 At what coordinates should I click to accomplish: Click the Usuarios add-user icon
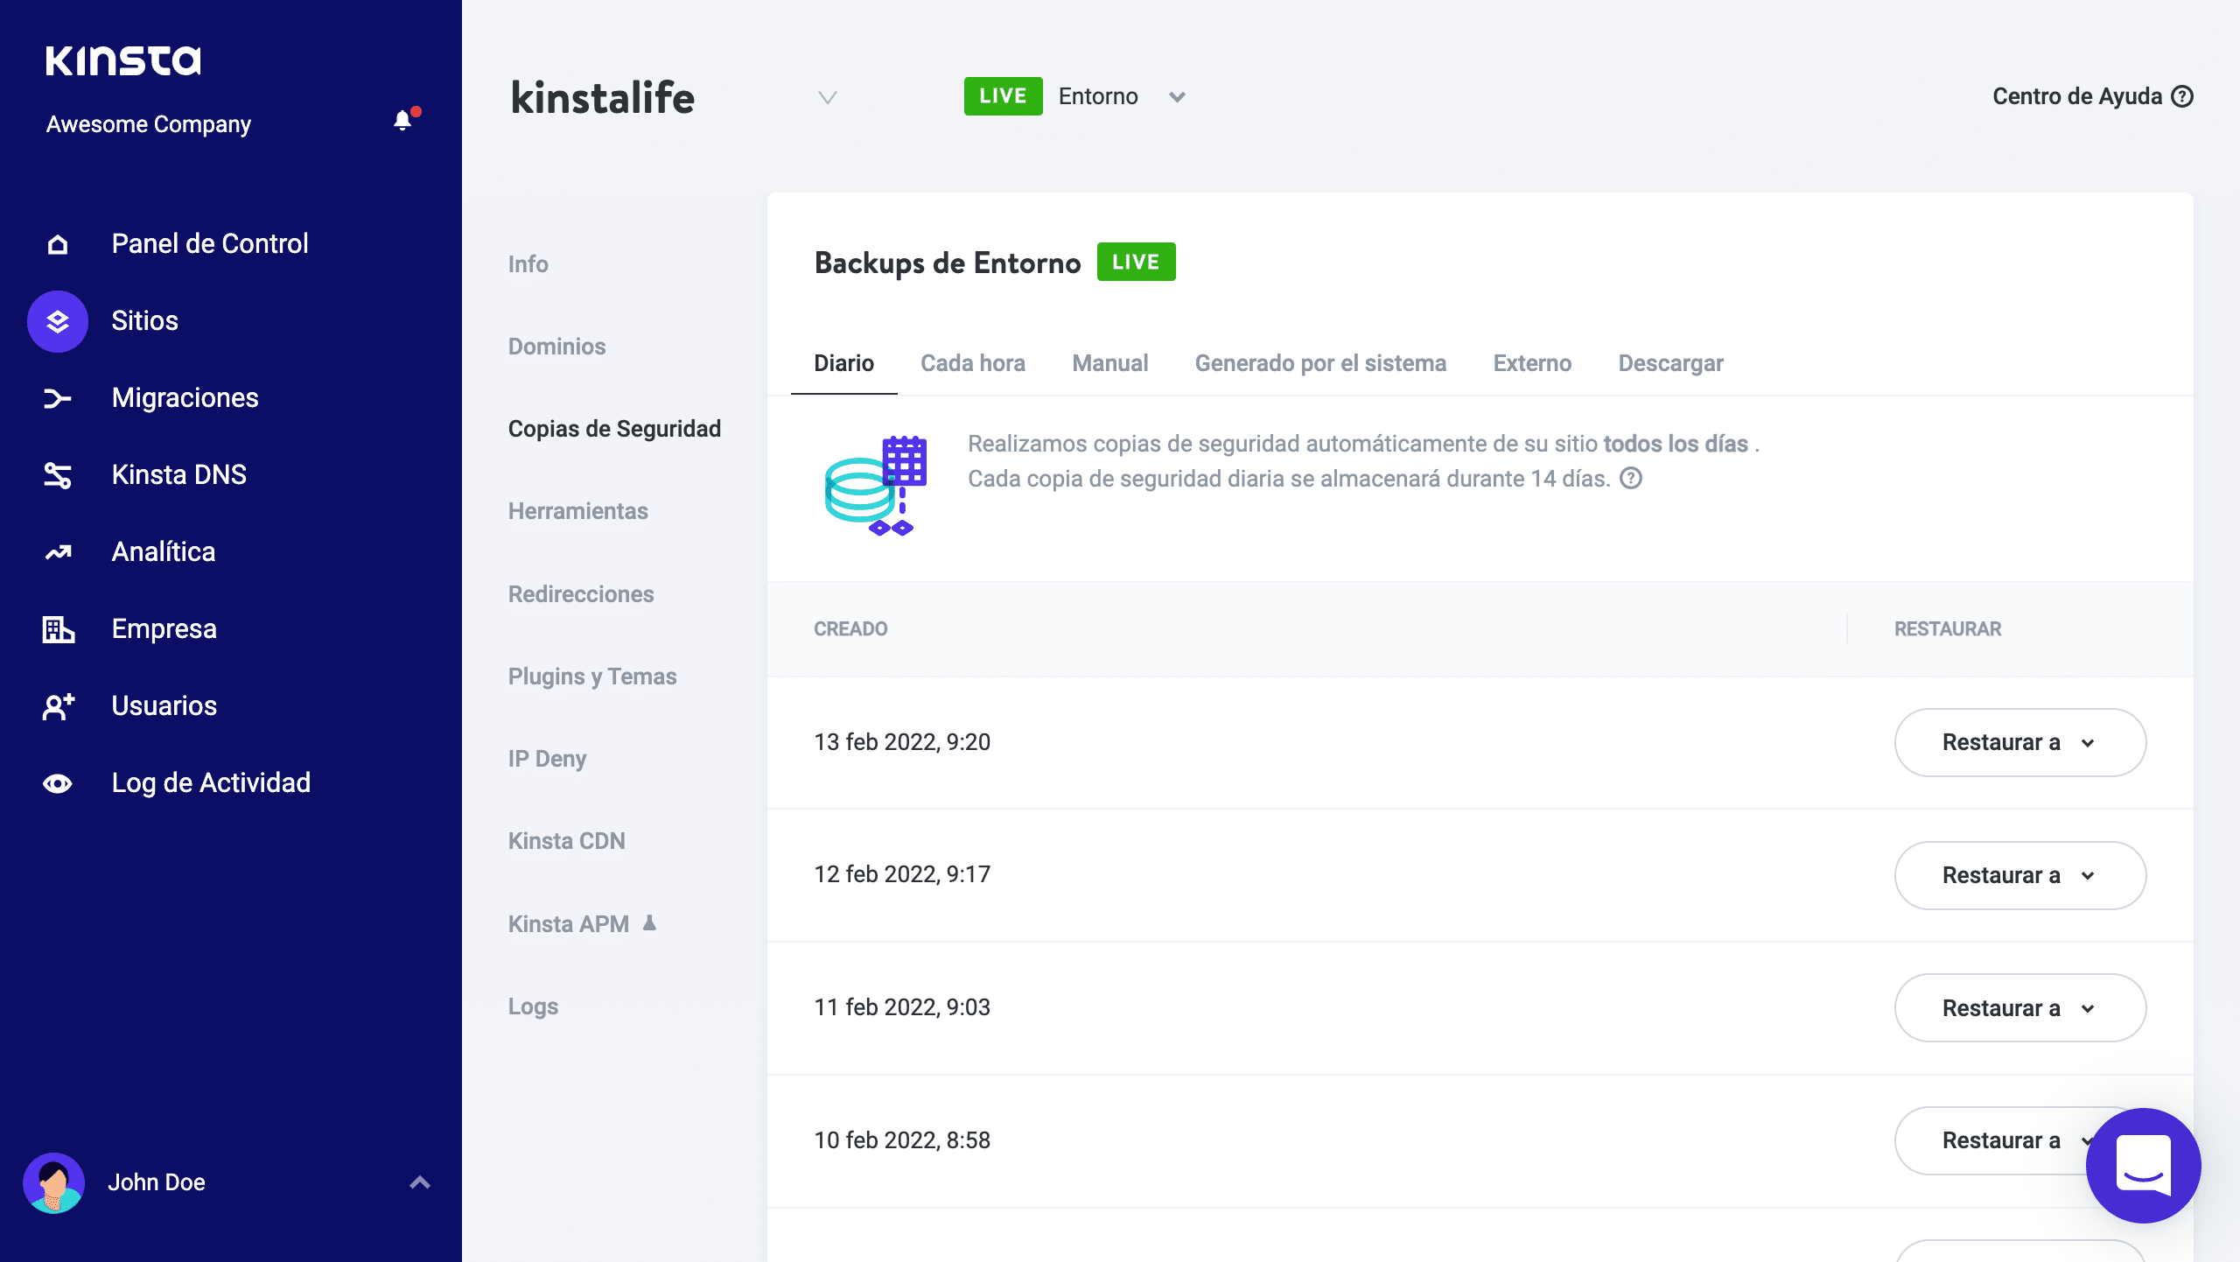click(58, 706)
